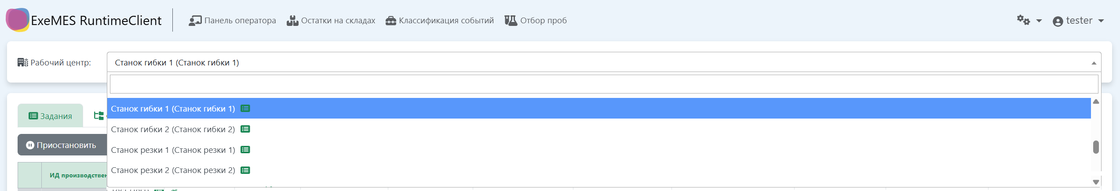Open the settings gears dropdown
Screen dimensions: 1120x191
coord(1029,21)
